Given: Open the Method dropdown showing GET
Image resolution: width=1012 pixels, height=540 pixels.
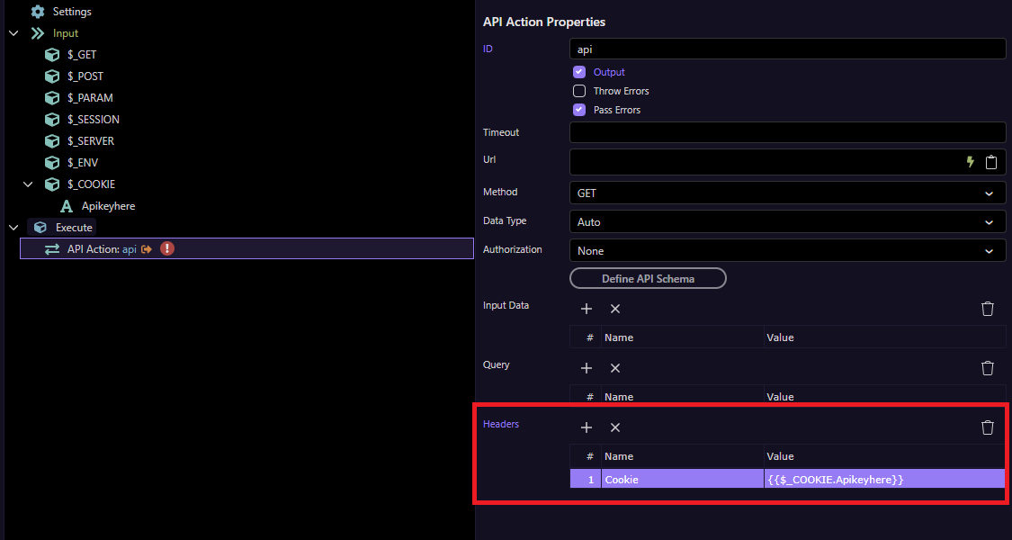Looking at the screenshot, I should [x=787, y=193].
